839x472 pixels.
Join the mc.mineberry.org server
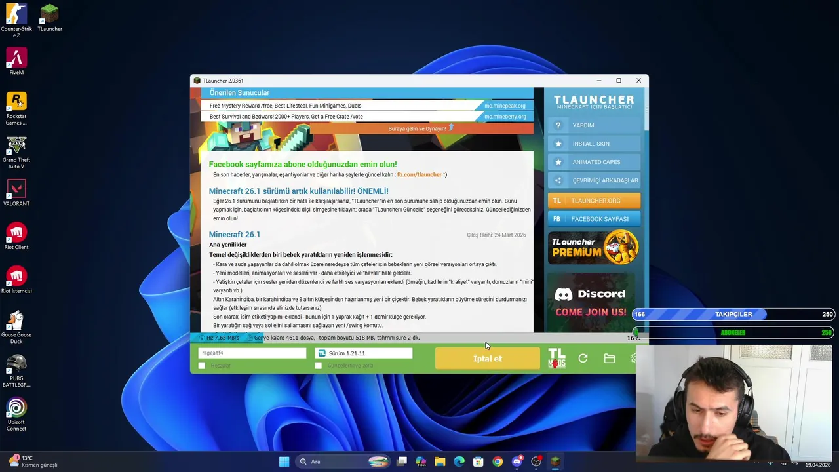pyautogui.click(x=505, y=117)
